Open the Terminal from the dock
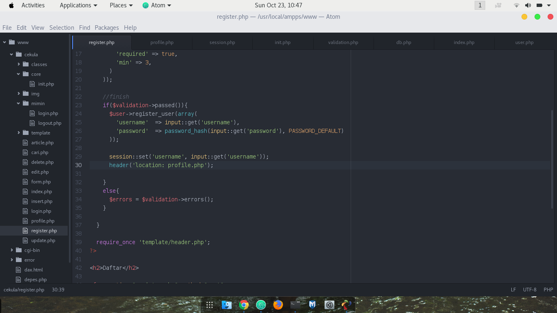Image resolution: width=557 pixels, height=313 pixels. pyautogui.click(x=295, y=305)
